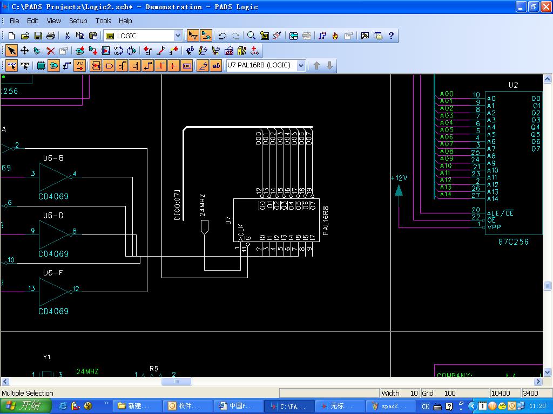Toggle the Design Toolbar button
The image size is (553, 414).
tap(206, 36)
